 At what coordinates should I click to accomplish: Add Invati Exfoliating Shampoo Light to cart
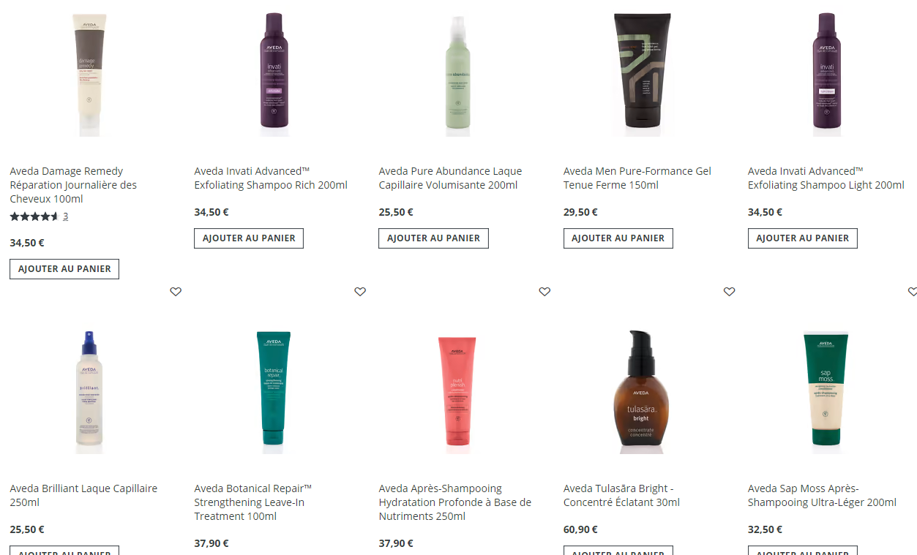(802, 238)
